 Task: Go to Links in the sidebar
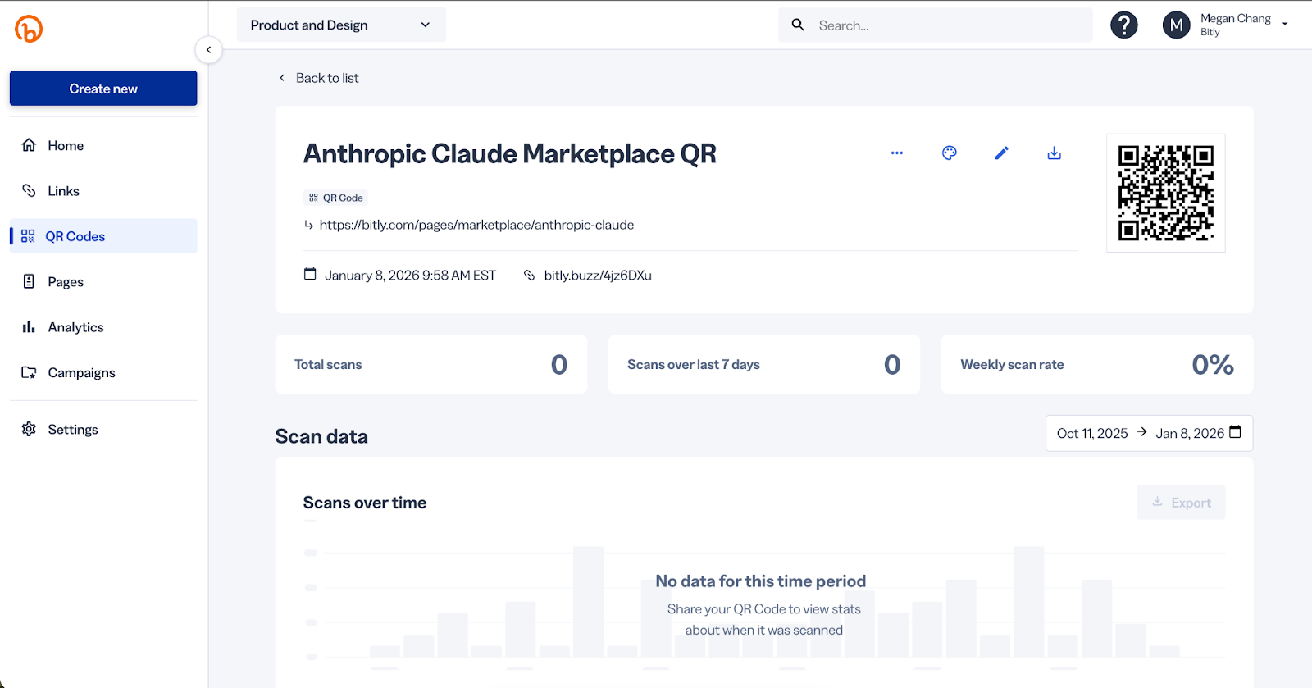pos(103,191)
